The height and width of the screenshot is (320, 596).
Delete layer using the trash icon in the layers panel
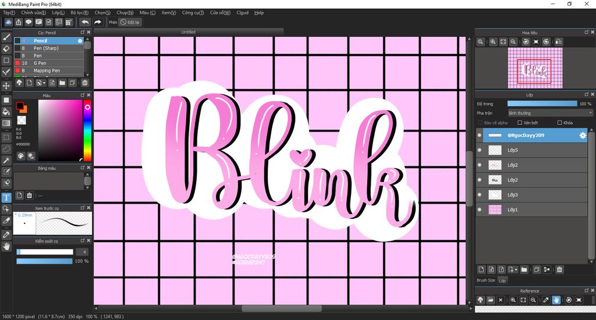coord(559,269)
